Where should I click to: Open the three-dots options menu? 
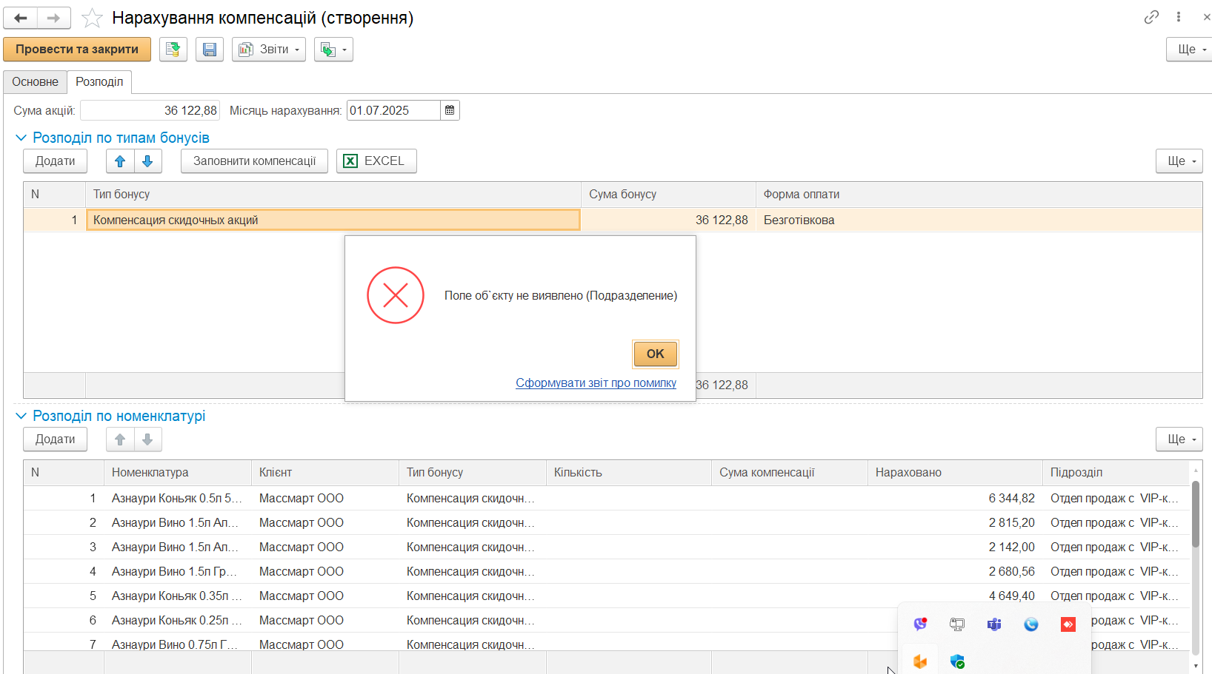pyautogui.click(x=1179, y=17)
